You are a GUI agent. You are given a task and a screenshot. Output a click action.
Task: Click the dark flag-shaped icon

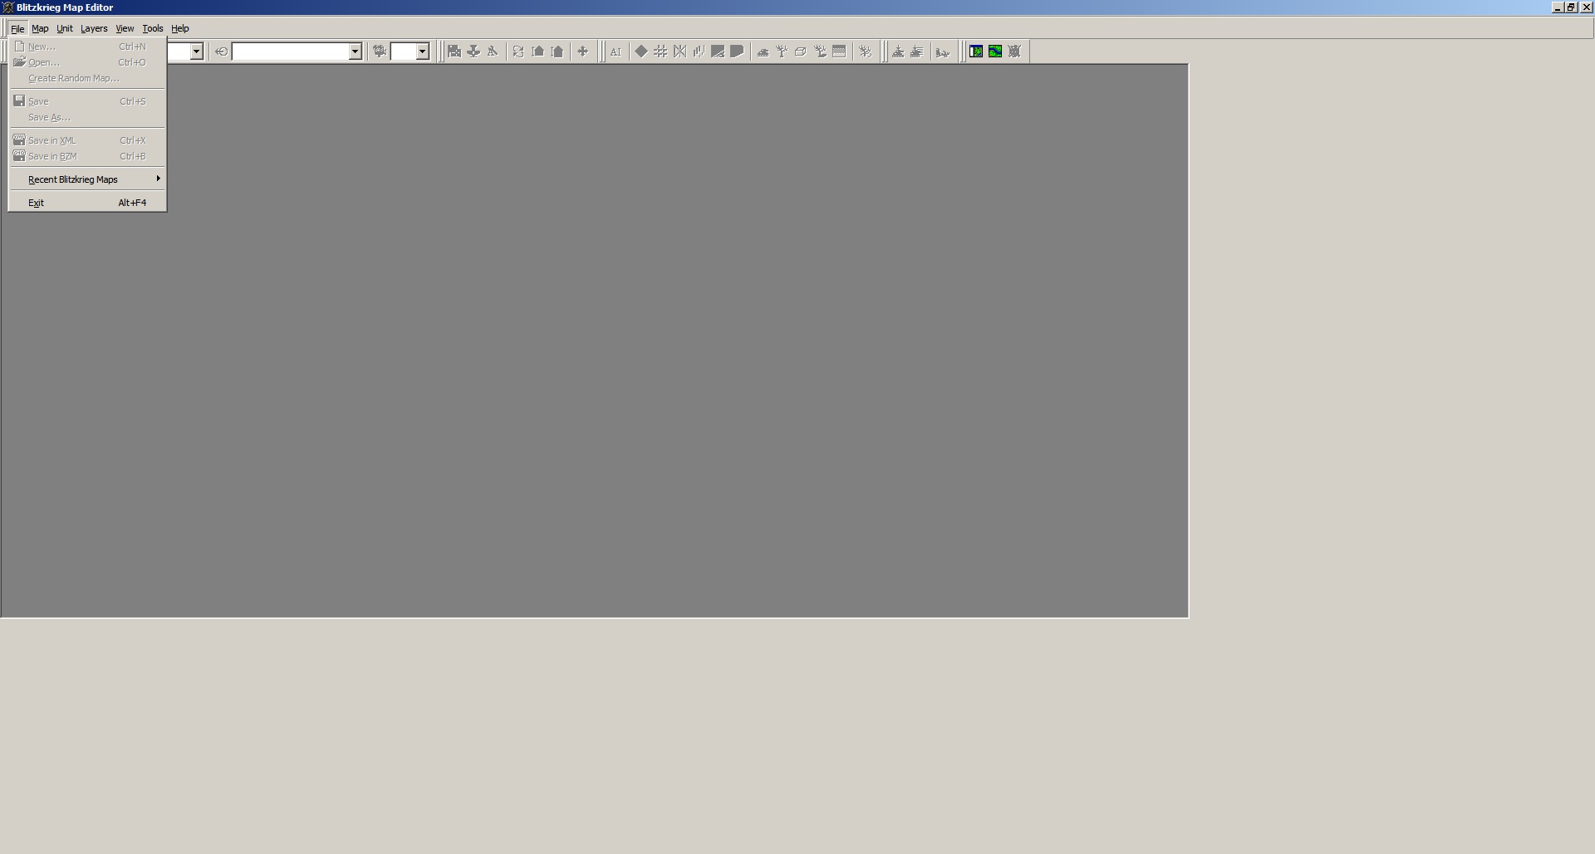tap(737, 52)
